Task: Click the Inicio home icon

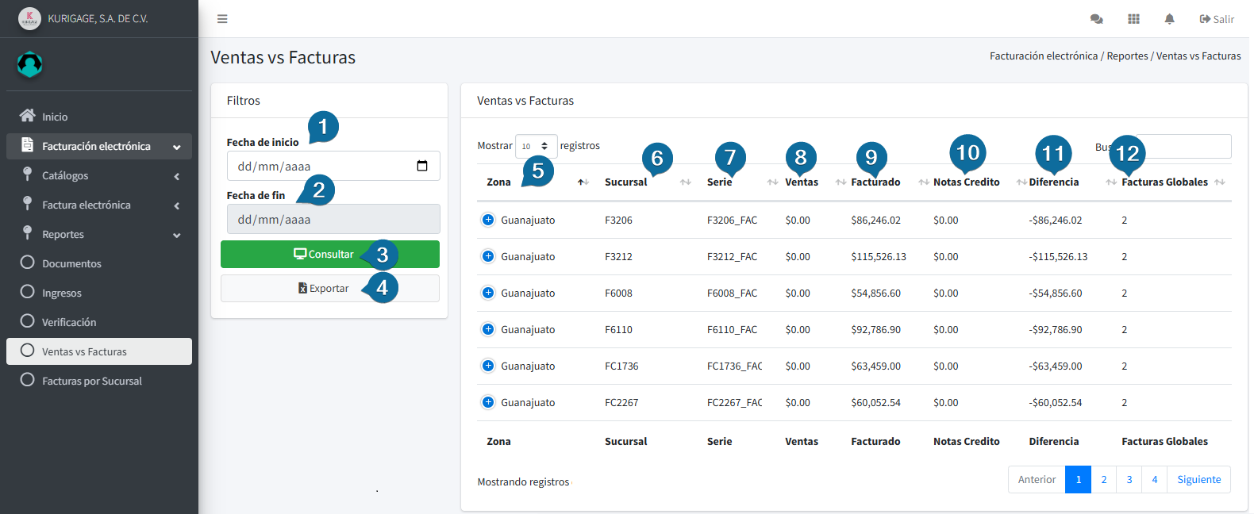Action: pyautogui.click(x=28, y=116)
